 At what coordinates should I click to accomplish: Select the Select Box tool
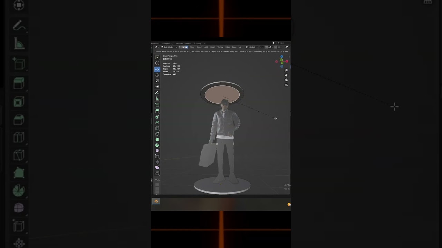click(157, 57)
